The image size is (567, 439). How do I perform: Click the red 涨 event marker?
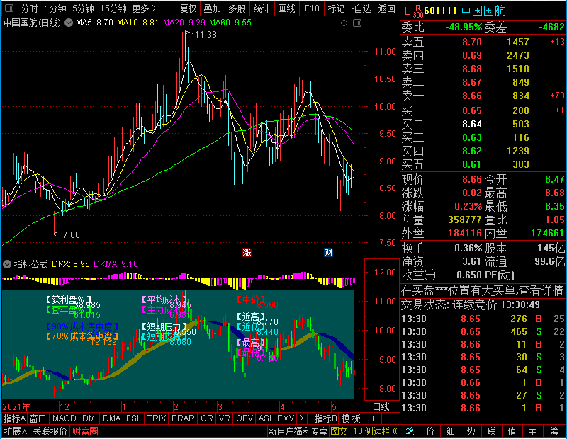pyautogui.click(x=247, y=253)
